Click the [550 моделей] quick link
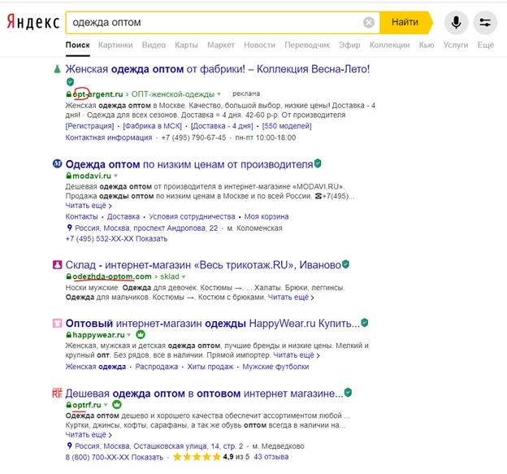 click(287, 126)
